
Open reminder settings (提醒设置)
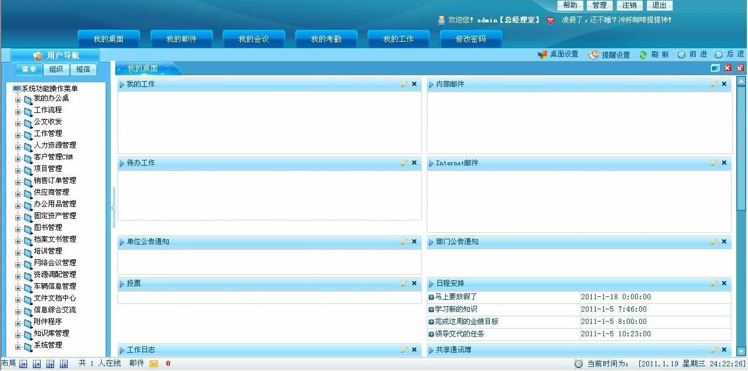click(593, 55)
